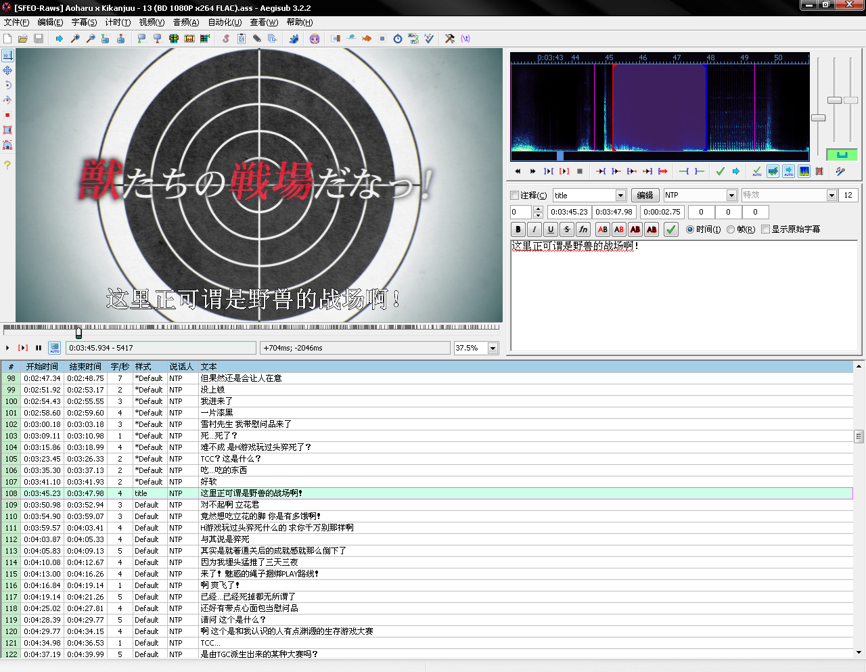Increase the layer number with the spinner up arrow
The height and width of the screenshot is (672, 866).
tap(538, 208)
